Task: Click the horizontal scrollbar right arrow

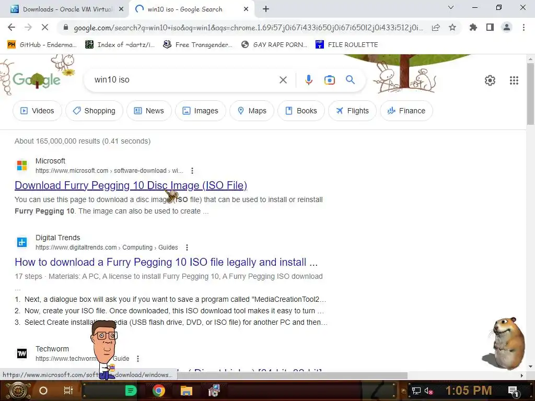Action: (x=522, y=375)
